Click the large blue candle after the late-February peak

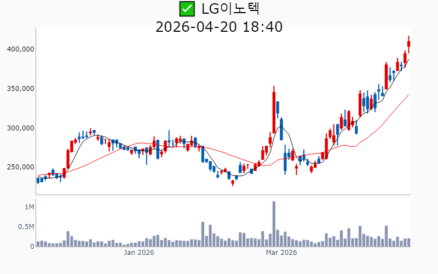(278, 107)
